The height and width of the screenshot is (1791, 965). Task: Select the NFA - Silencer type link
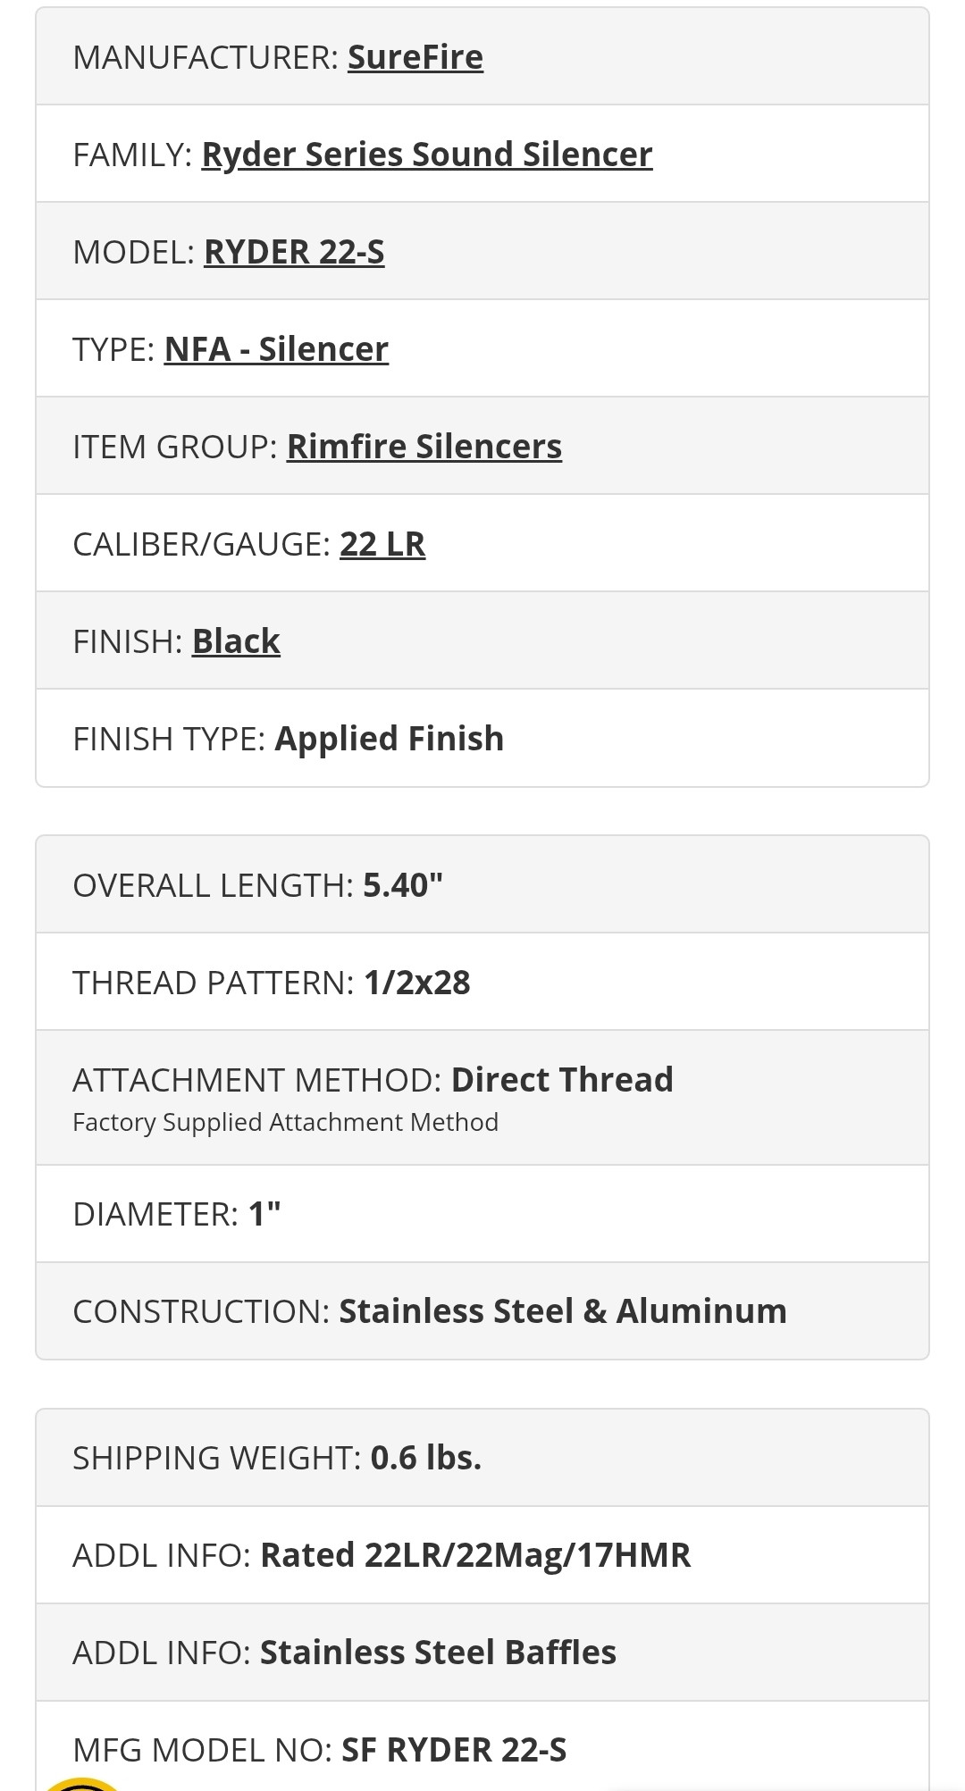click(x=276, y=349)
